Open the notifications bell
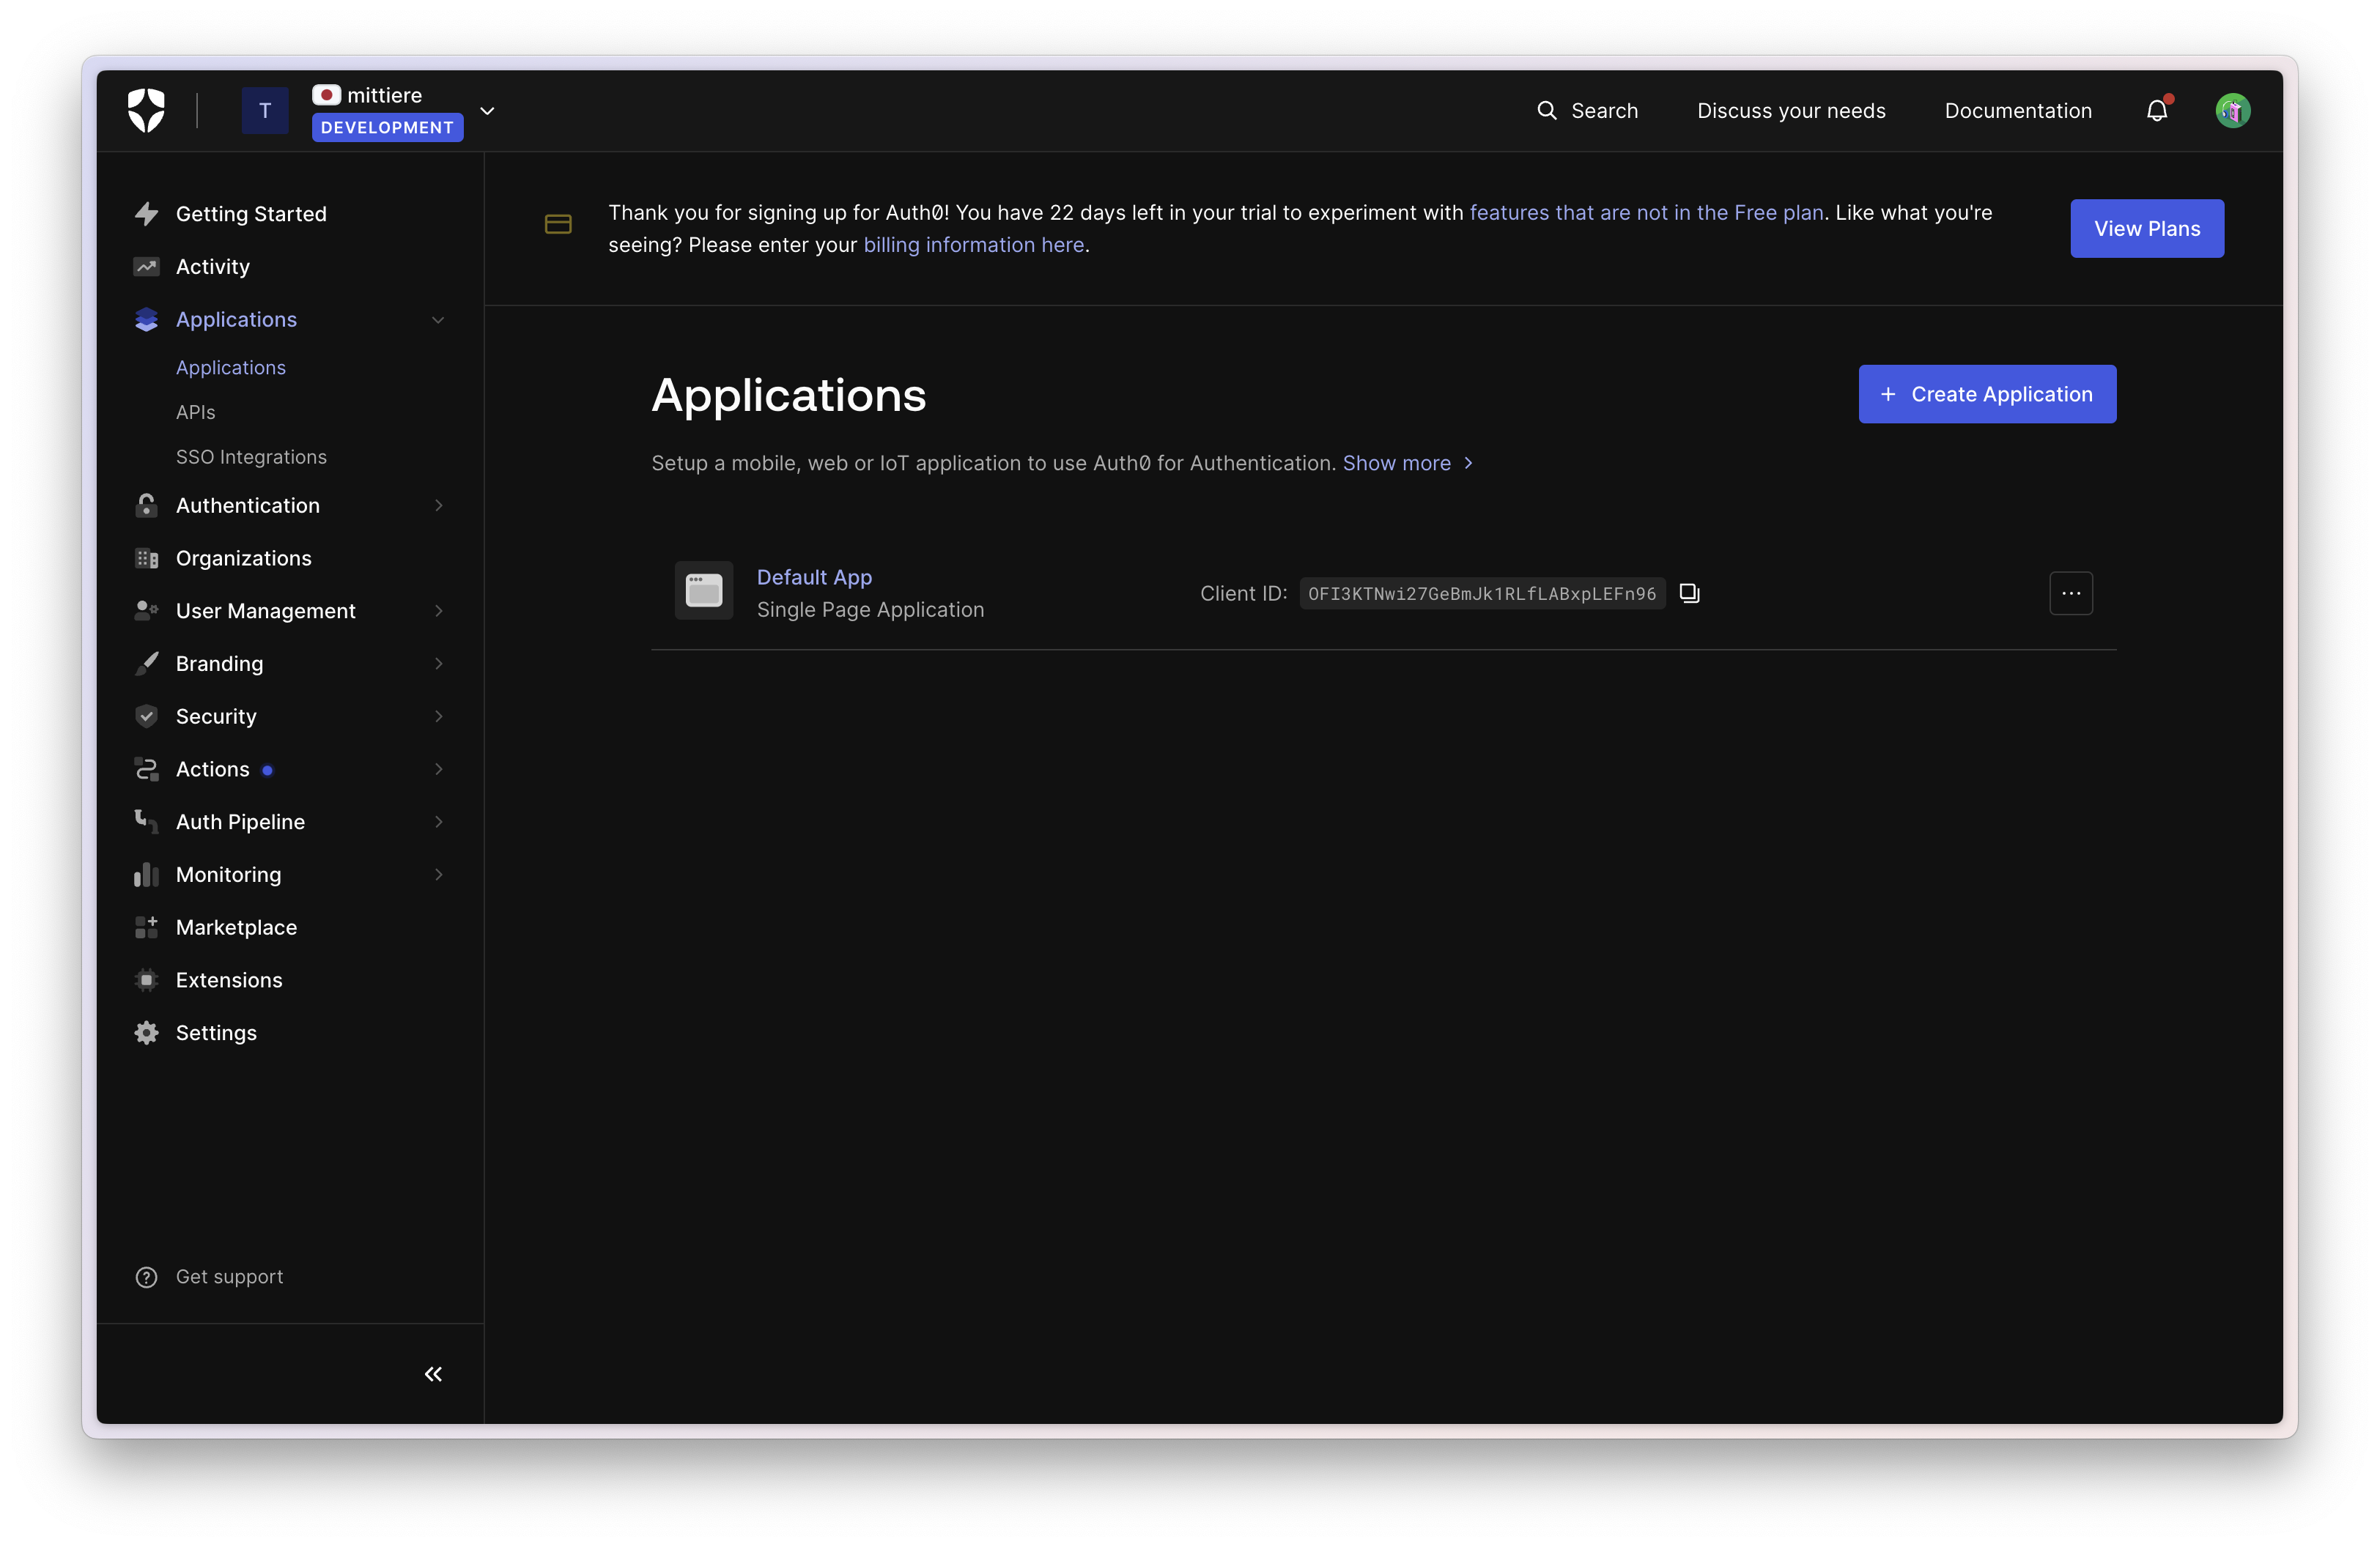Viewport: 2380px width, 1547px height. pyautogui.click(x=2157, y=111)
